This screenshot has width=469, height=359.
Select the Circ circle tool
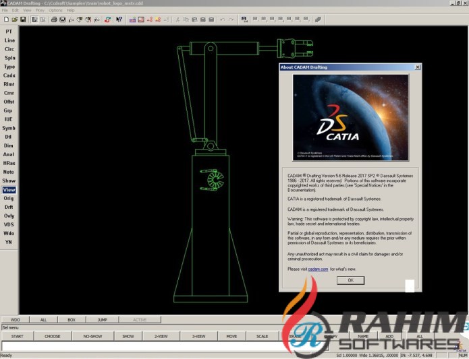click(9, 49)
